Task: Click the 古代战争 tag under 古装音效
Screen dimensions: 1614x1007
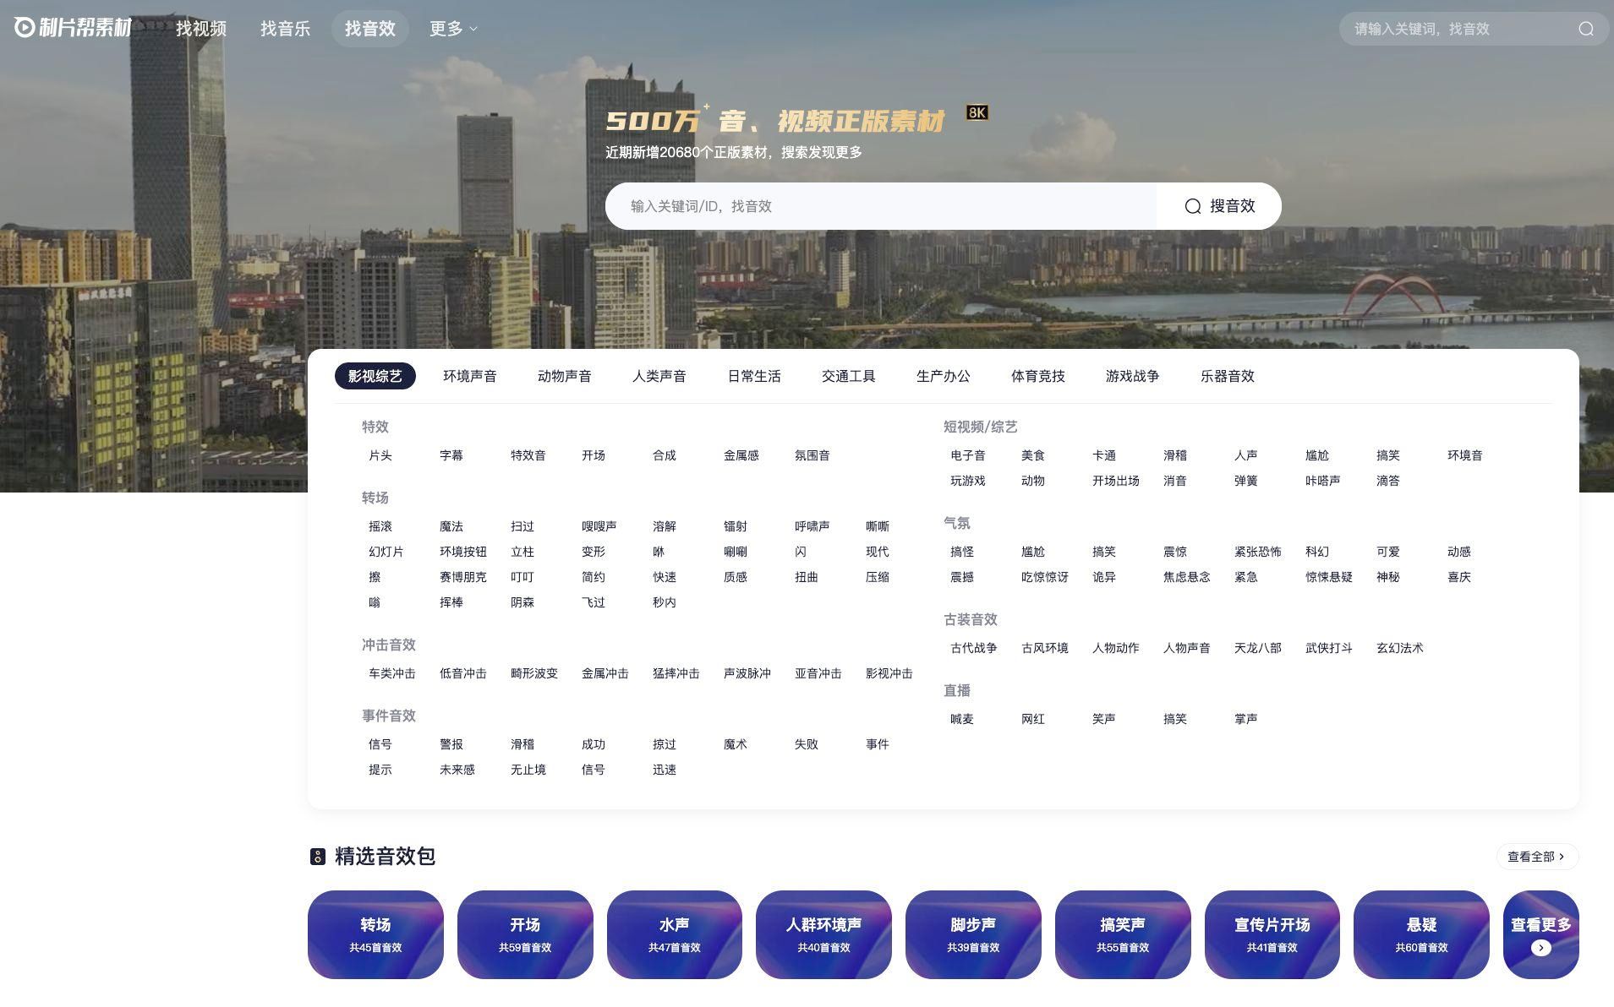Action: pos(974,648)
